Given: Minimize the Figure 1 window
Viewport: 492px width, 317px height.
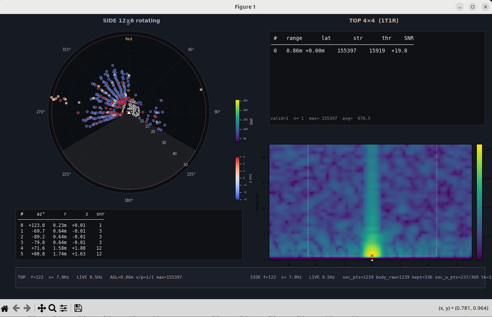Looking at the screenshot, I should pos(460,7).
